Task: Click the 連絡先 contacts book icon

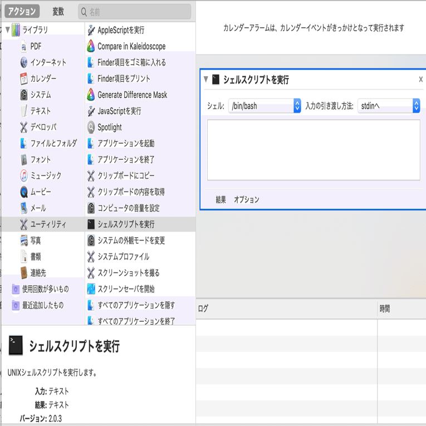Action: (23, 272)
